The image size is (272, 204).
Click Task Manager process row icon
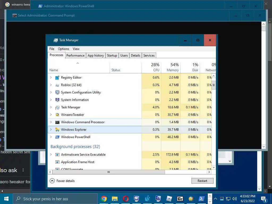(x=57, y=107)
